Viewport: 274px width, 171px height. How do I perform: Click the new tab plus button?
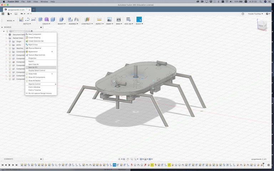[34, 10]
